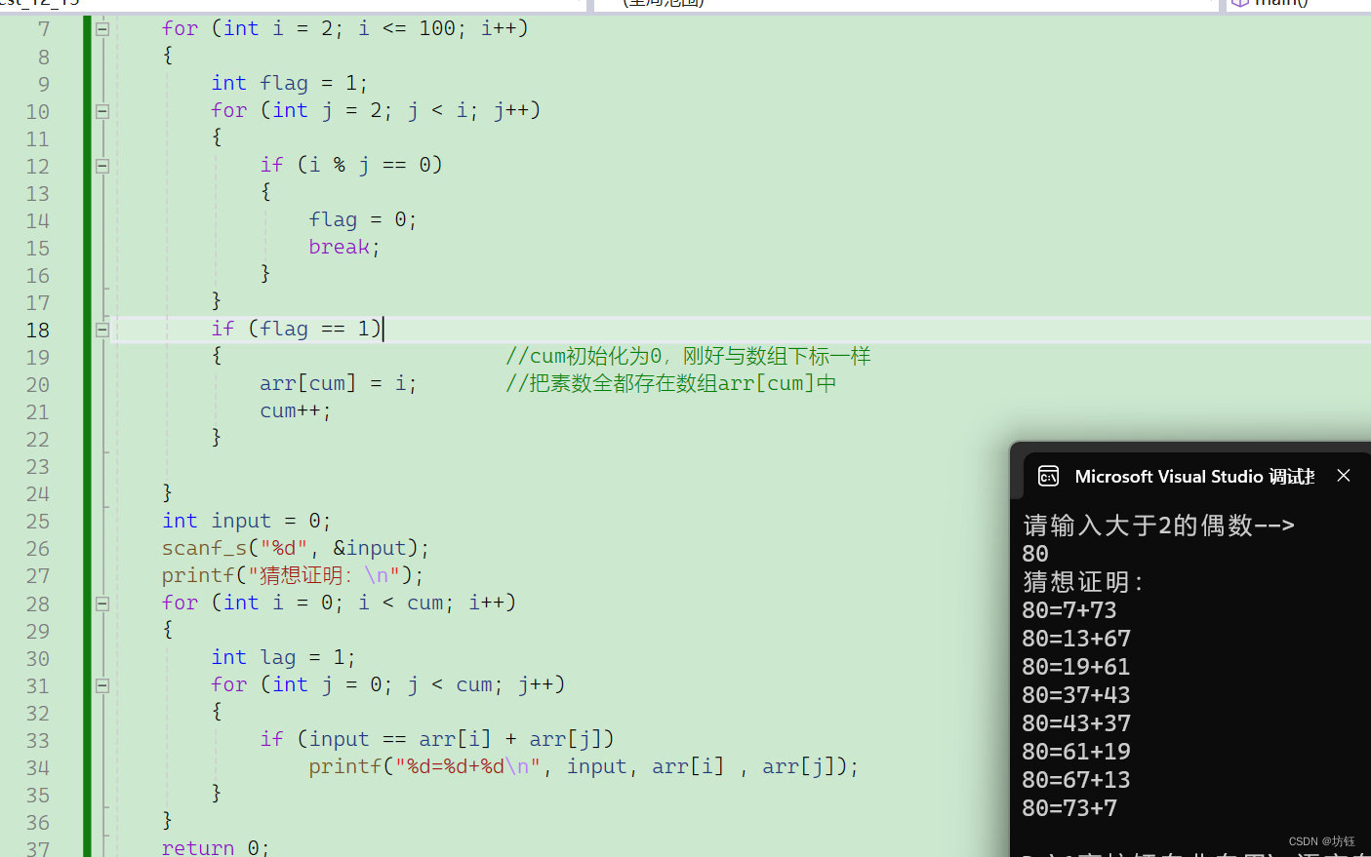Click the 80=37+43 output line in console
The width and height of the screenshot is (1371, 857).
click(1075, 695)
